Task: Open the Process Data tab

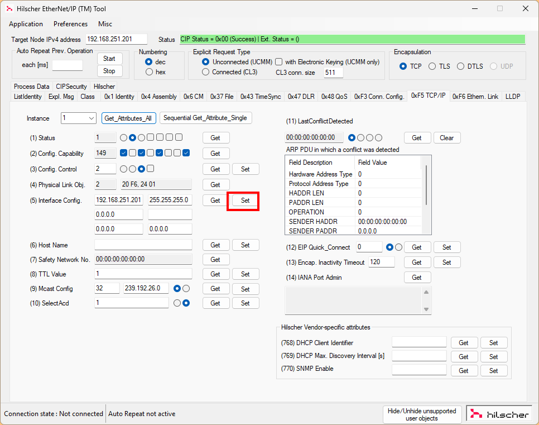Action: point(32,87)
